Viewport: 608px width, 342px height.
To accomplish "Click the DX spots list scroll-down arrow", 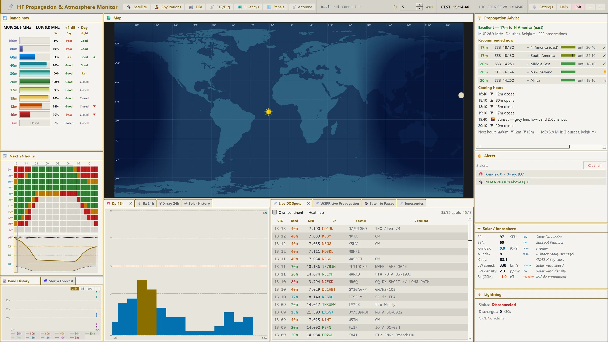I will point(470,338).
